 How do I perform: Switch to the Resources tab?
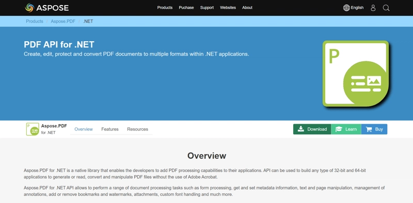pos(137,129)
